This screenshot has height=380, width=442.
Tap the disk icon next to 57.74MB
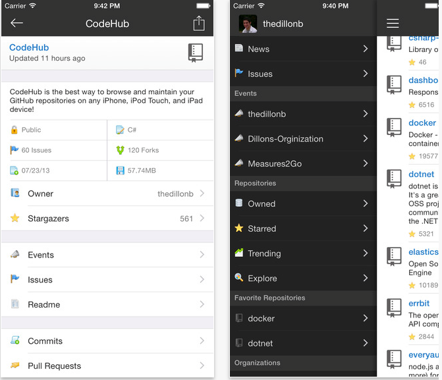pos(121,171)
